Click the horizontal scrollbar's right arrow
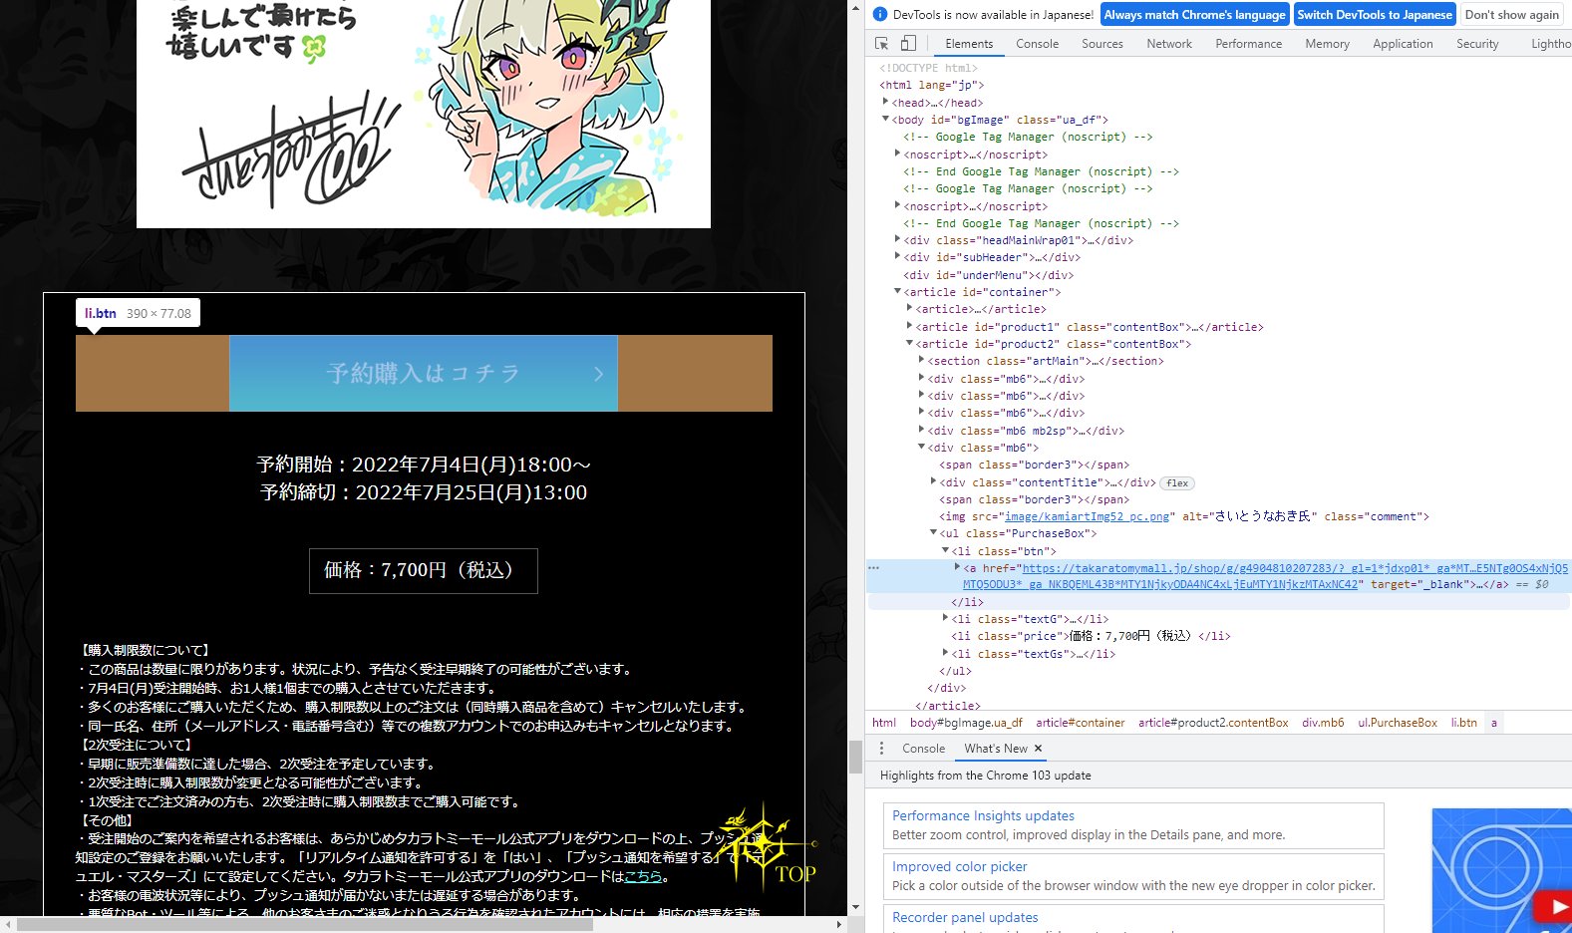1572x933 pixels. 839,924
